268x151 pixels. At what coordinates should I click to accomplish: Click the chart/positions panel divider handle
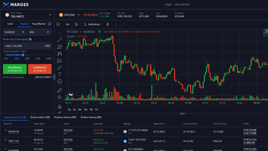[182, 114]
